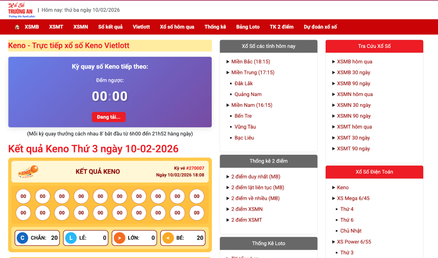Open the XSMB menu item
The height and width of the screenshot is (258, 438).
point(32,27)
